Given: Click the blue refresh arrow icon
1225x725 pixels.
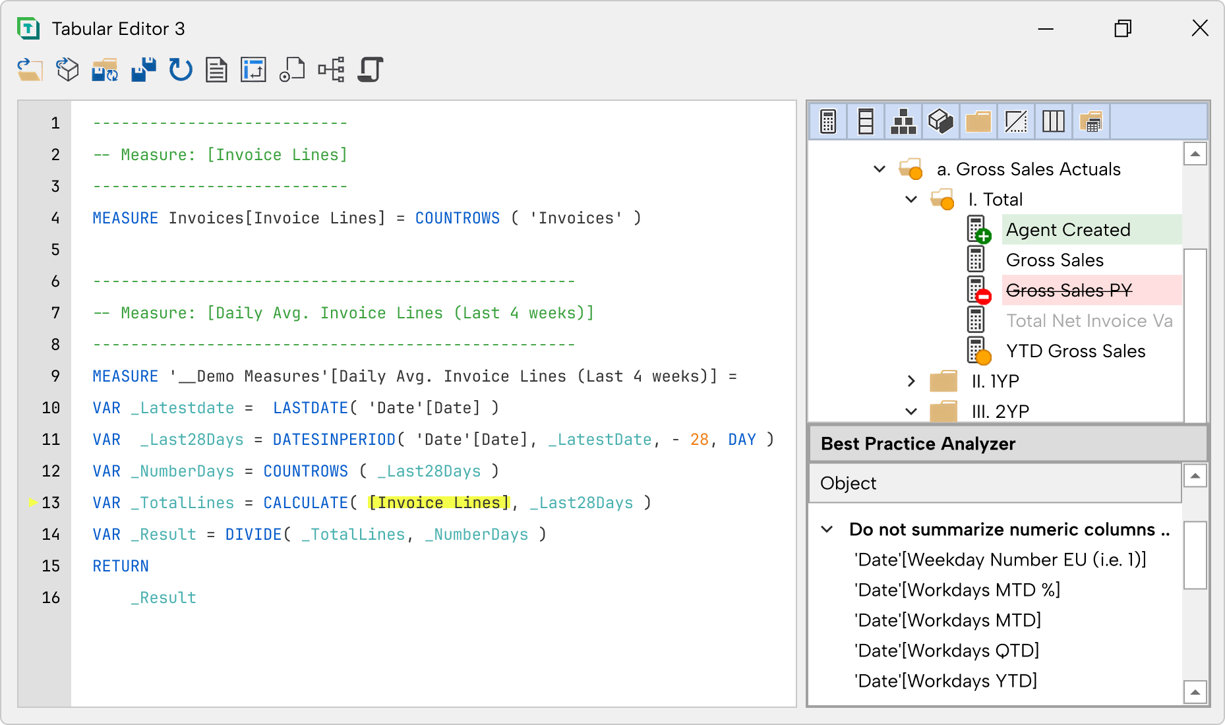Looking at the screenshot, I should tap(180, 69).
